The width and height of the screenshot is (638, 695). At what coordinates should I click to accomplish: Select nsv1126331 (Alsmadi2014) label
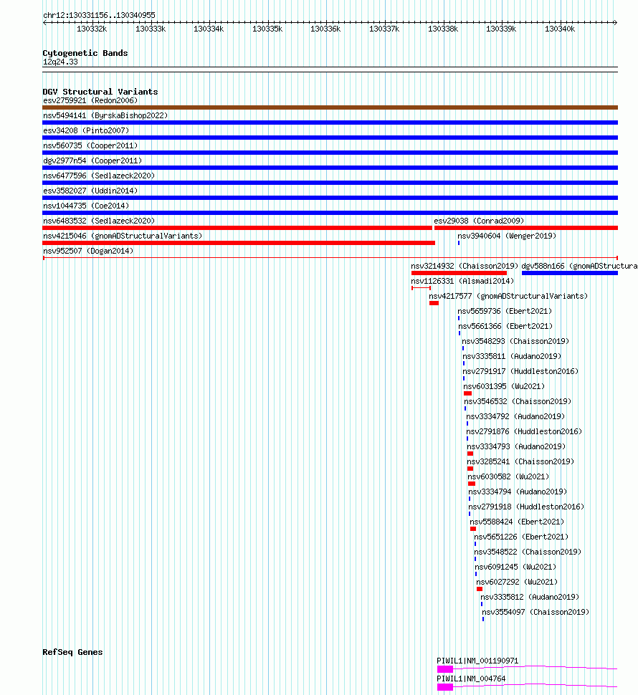click(462, 282)
